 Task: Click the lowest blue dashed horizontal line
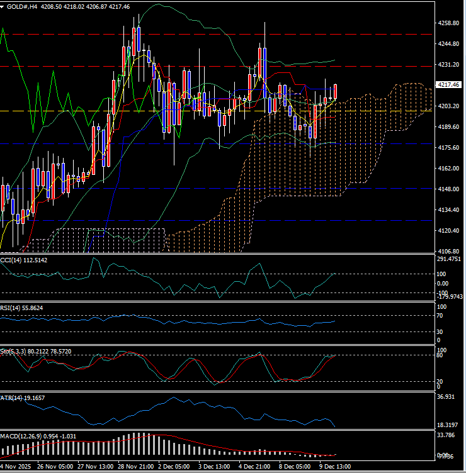(x=189, y=220)
